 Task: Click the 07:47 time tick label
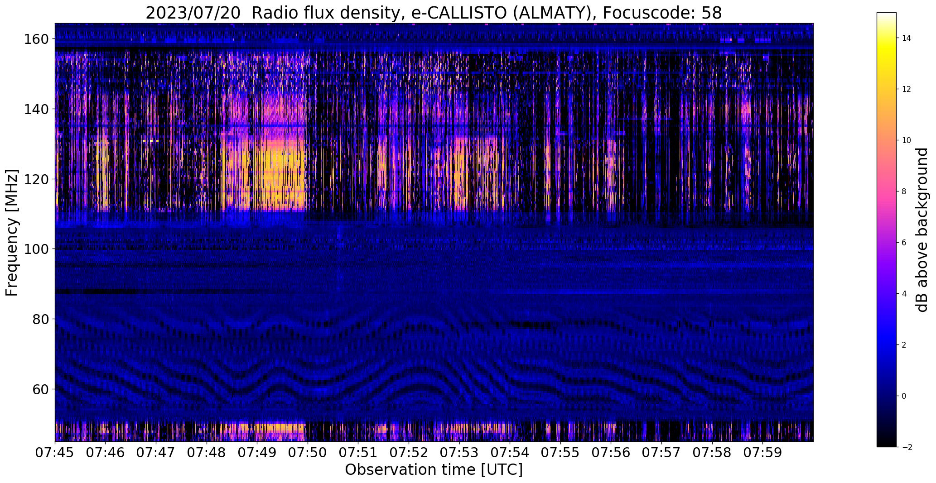point(156,452)
